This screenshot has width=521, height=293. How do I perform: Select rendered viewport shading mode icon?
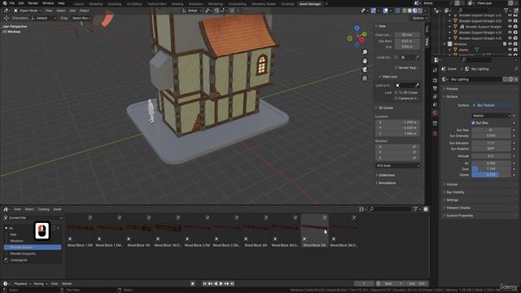pyautogui.click(x=420, y=11)
